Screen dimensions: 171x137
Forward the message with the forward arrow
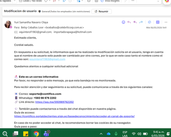pyautogui.click(x=141, y=22)
